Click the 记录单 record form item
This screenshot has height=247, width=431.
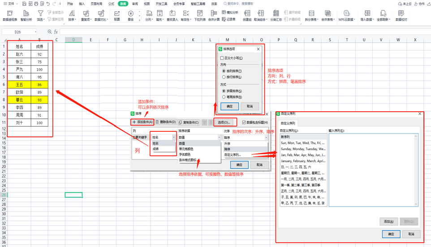[x=228, y=19]
